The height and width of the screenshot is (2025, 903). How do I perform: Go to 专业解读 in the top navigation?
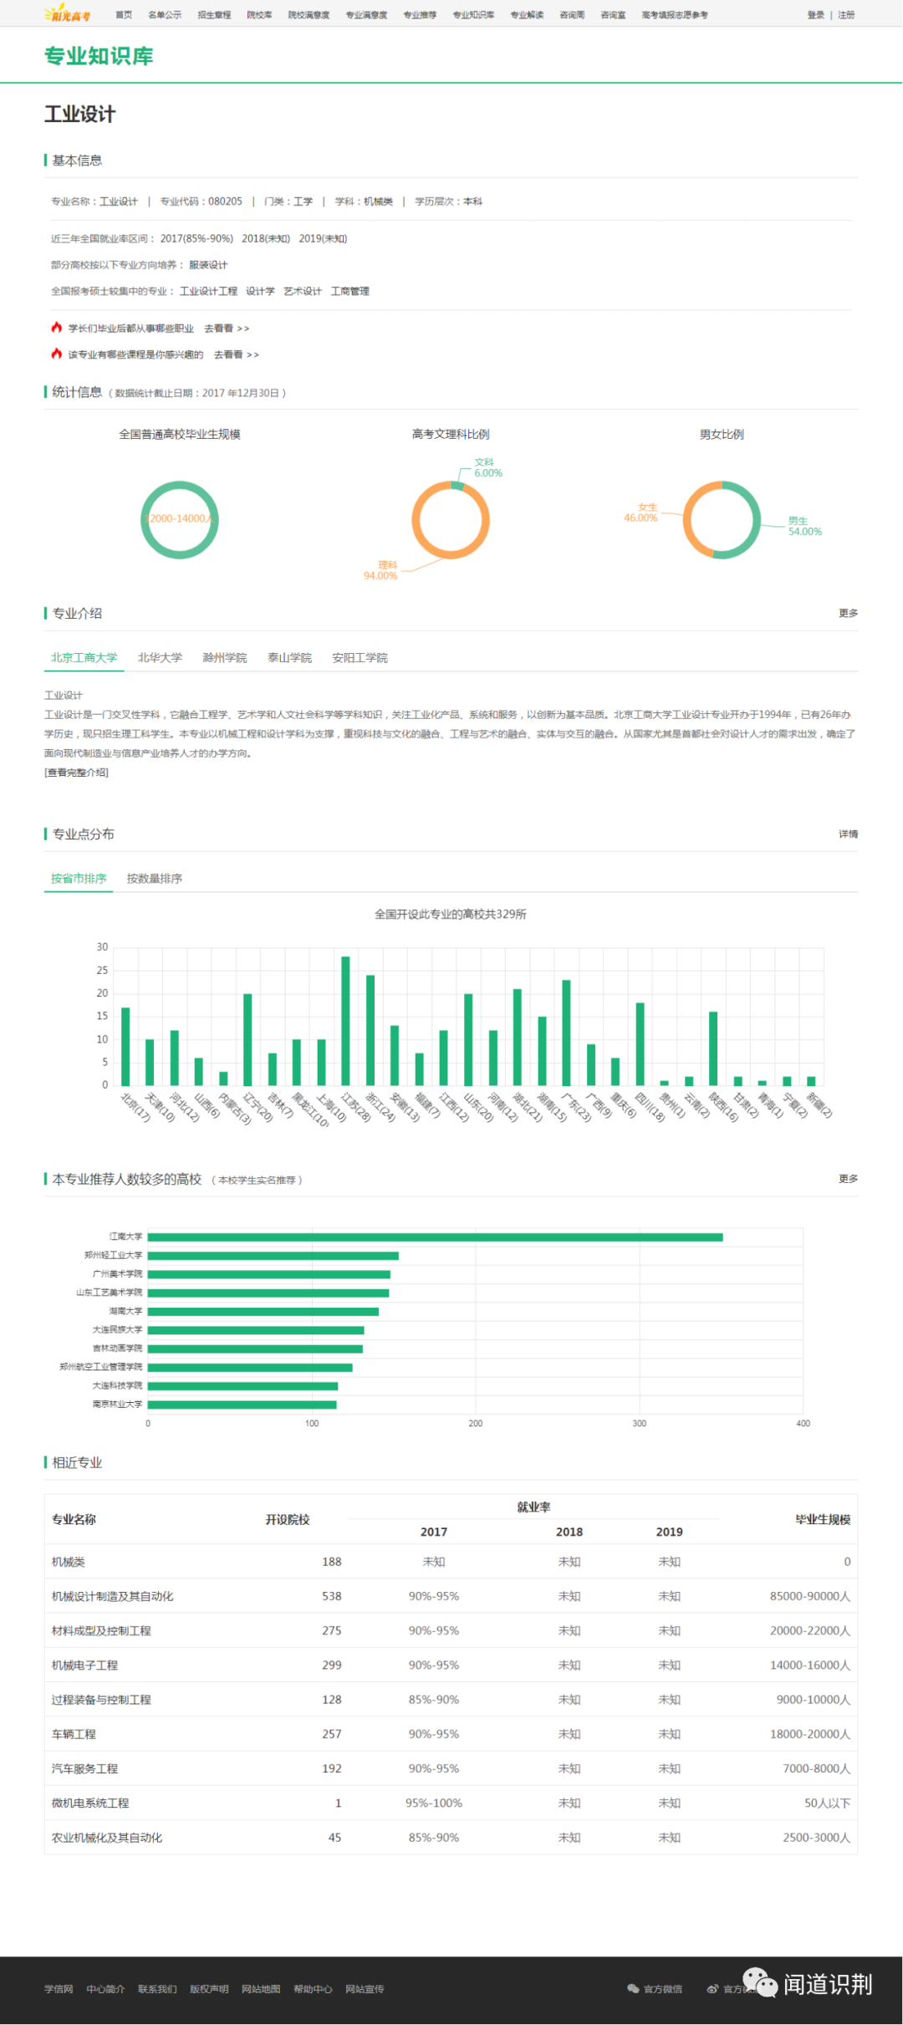[527, 15]
